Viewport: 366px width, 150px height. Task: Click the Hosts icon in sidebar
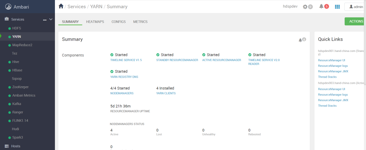(x=6, y=146)
